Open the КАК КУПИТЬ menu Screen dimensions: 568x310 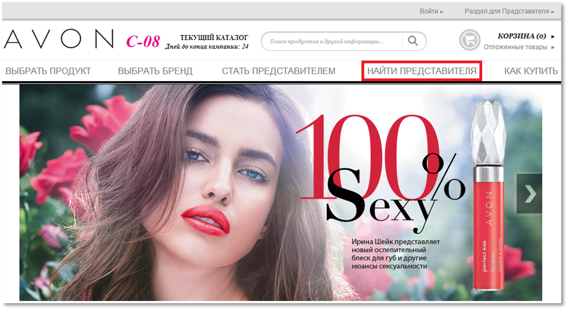(531, 71)
